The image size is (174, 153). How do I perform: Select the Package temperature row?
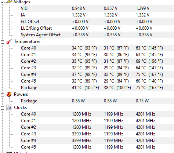(x=97, y=88)
